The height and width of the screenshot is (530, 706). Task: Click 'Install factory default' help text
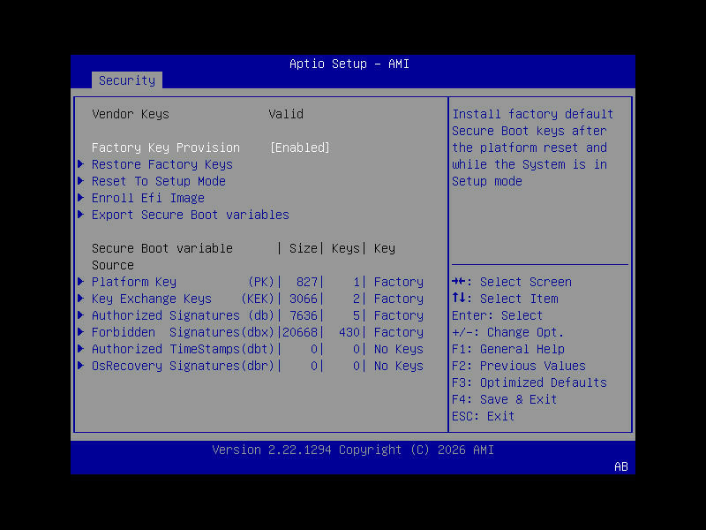click(533, 114)
